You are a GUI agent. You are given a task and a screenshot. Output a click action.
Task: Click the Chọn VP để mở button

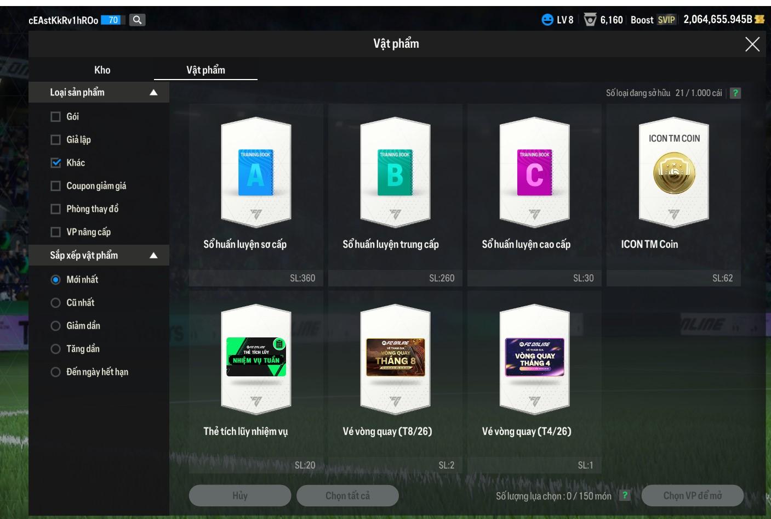pos(693,495)
